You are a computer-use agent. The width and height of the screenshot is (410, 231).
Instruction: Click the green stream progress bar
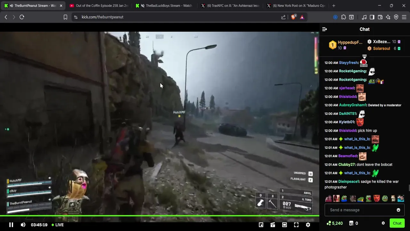160,216
